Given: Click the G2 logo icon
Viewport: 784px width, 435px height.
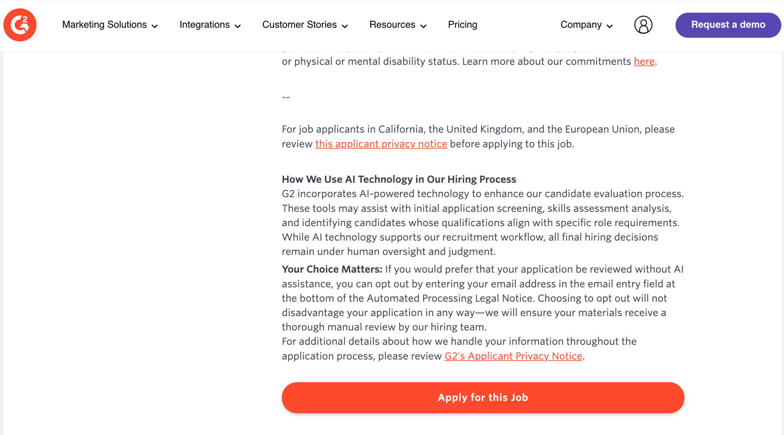Looking at the screenshot, I should coord(20,25).
